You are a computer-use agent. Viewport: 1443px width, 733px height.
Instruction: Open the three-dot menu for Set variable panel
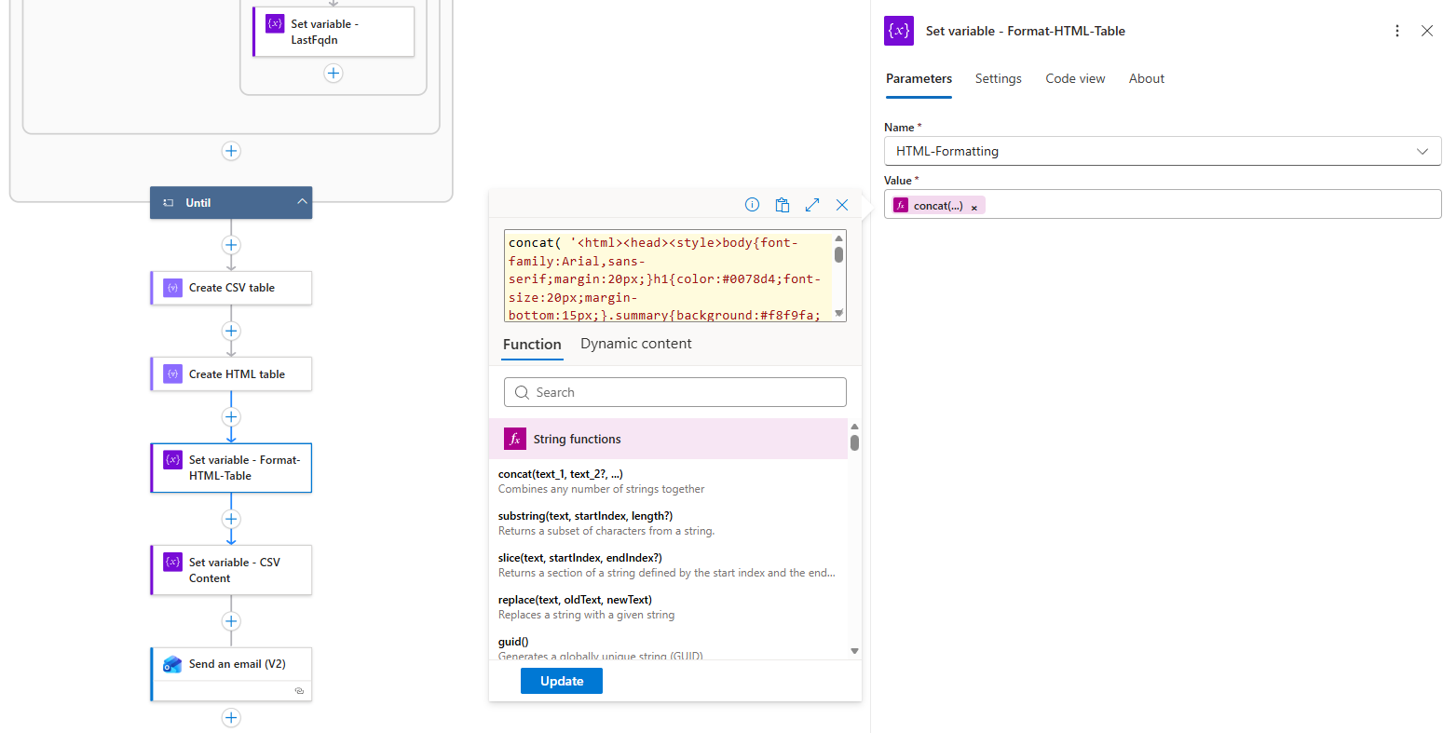[1396, 31]
